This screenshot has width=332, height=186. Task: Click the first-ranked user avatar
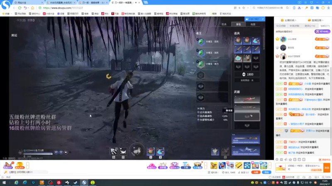283,39
